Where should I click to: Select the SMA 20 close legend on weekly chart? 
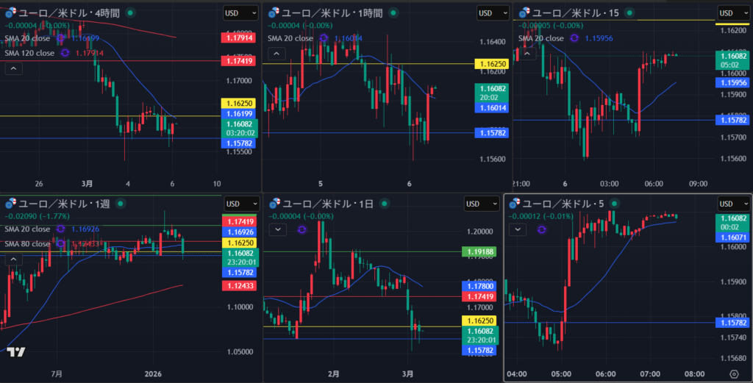[x=29, y=229]
